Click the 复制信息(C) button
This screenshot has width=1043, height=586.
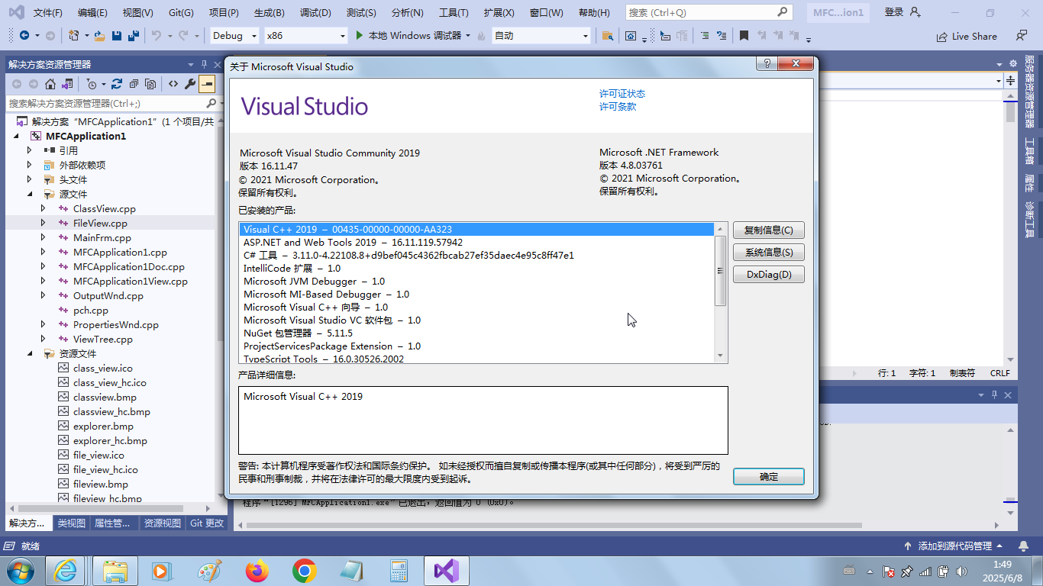(x=768, y=230)
